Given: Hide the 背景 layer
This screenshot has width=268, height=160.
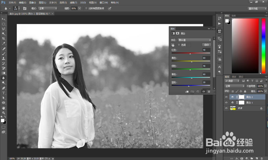Looking at the screenshot, I should pyautogui.click(x=226, y=108).
